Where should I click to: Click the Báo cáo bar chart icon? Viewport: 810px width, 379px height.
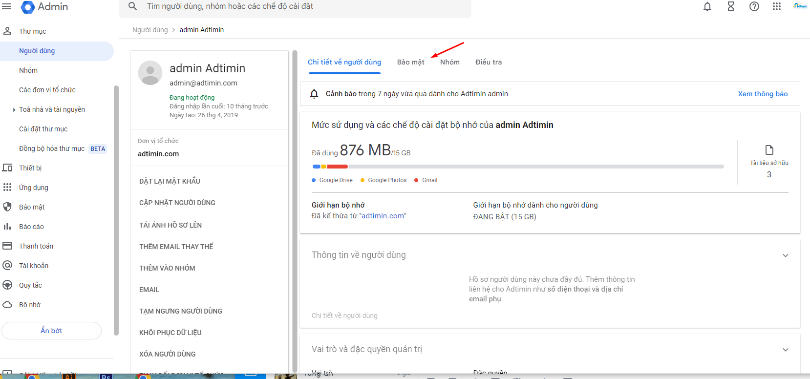pyautogui.click(x=7, y=227)
